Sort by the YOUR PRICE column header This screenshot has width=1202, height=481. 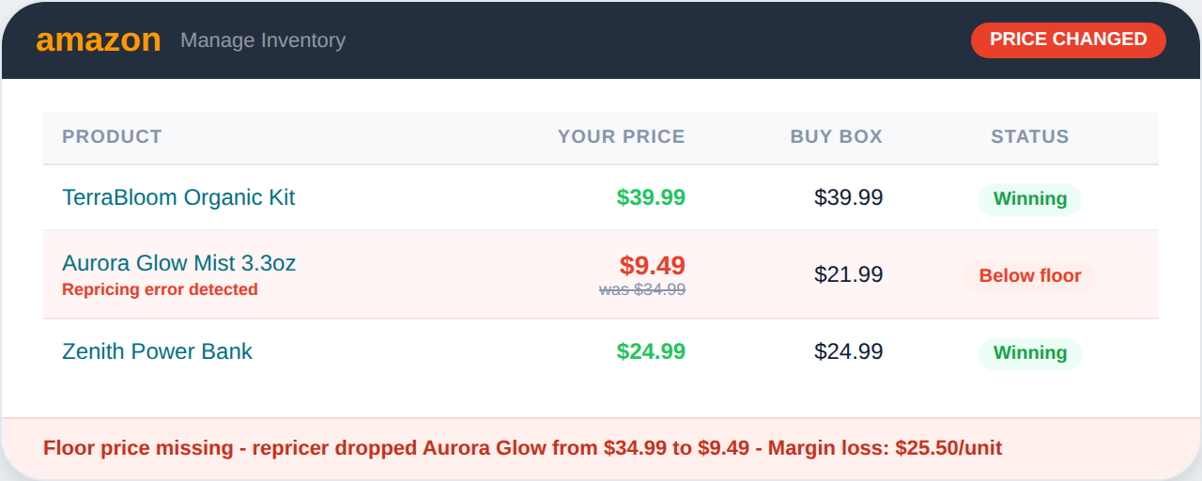(621, 136)
